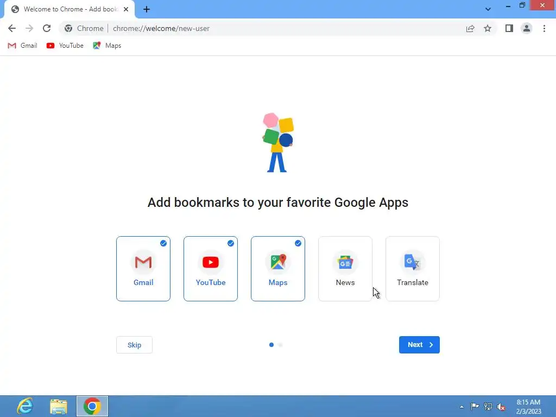The height and width of the screenshot is (417, 556).
Task: Open a new tab with plus button
Action: 147,9
